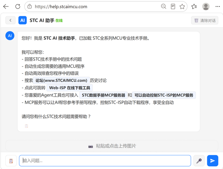Click the chat back chevron button
The height and width of the screenshot is (169, 223).
(11, 20)
